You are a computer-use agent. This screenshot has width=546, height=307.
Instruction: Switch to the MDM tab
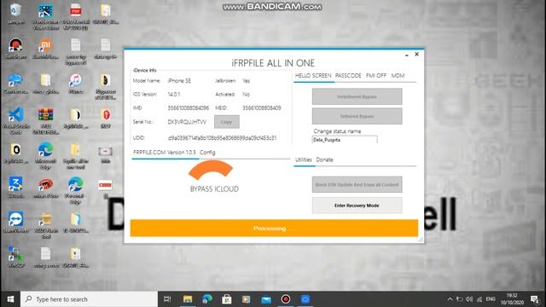click(398, 76)
